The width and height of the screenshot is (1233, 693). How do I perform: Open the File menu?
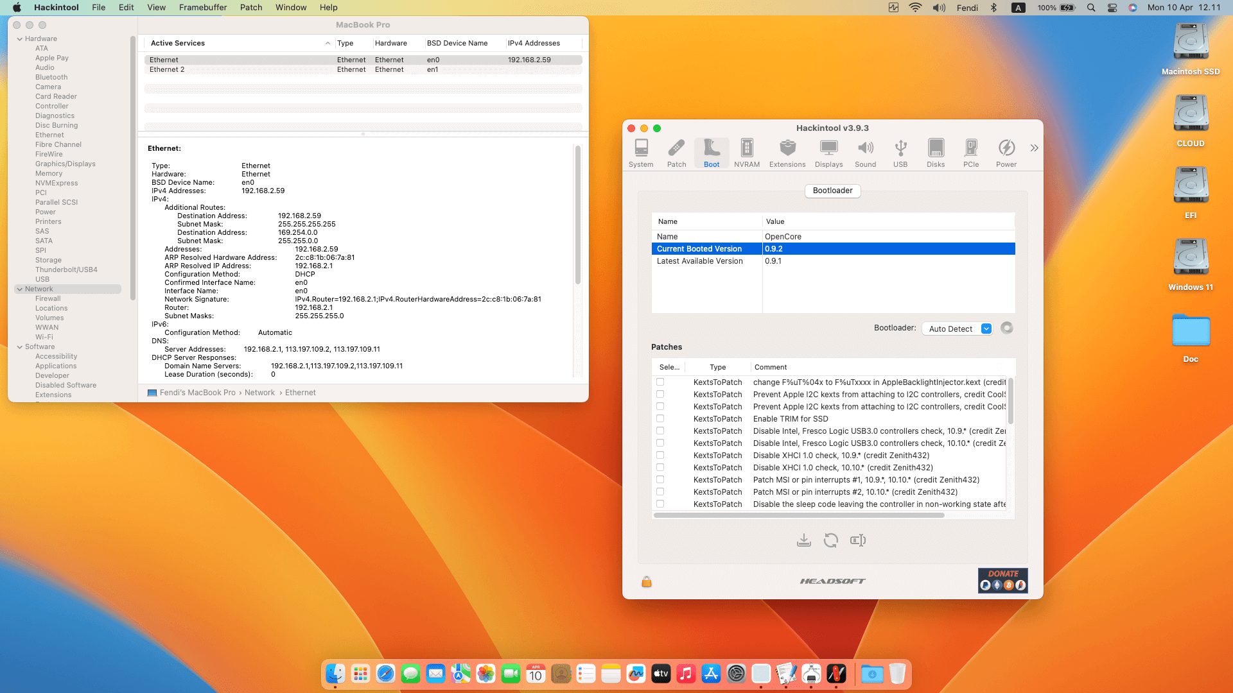click(99, 8)
